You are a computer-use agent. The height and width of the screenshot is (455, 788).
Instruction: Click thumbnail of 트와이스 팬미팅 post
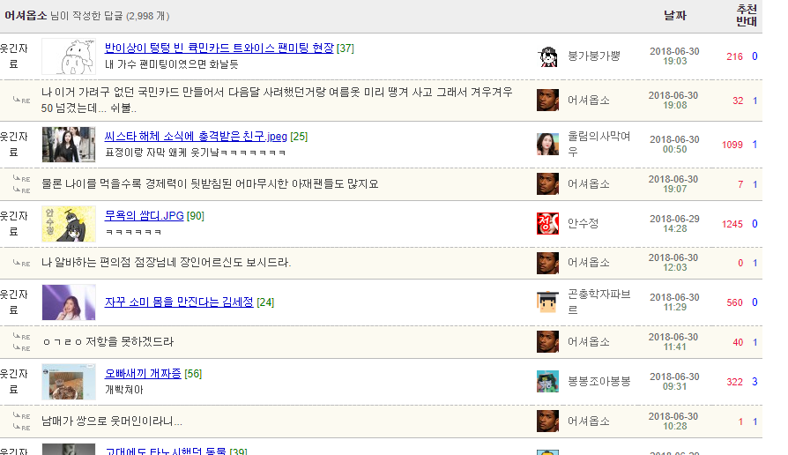(x=69, y=56)
